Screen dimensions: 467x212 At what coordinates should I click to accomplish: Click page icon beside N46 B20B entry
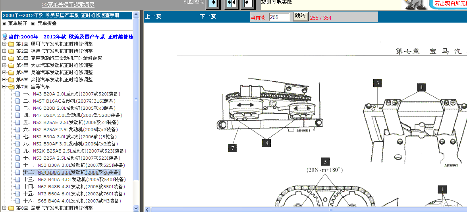pos(18,108)
